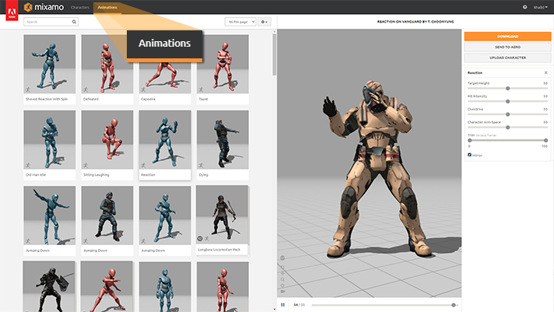The width and height of the screenshot is (554, 312).
Task: Click motion icon on Sitting Laughing thumbnail
Action: (86, 166)
